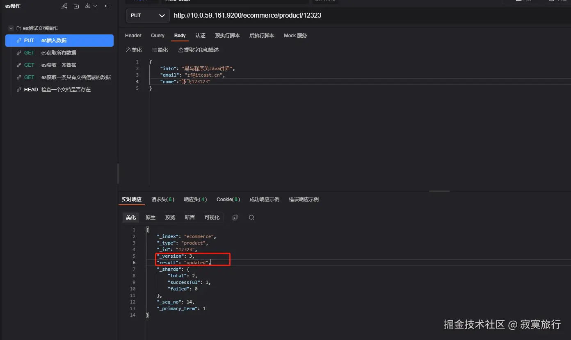
Task: Click the "result": "updated" response line
Action: 184,263
